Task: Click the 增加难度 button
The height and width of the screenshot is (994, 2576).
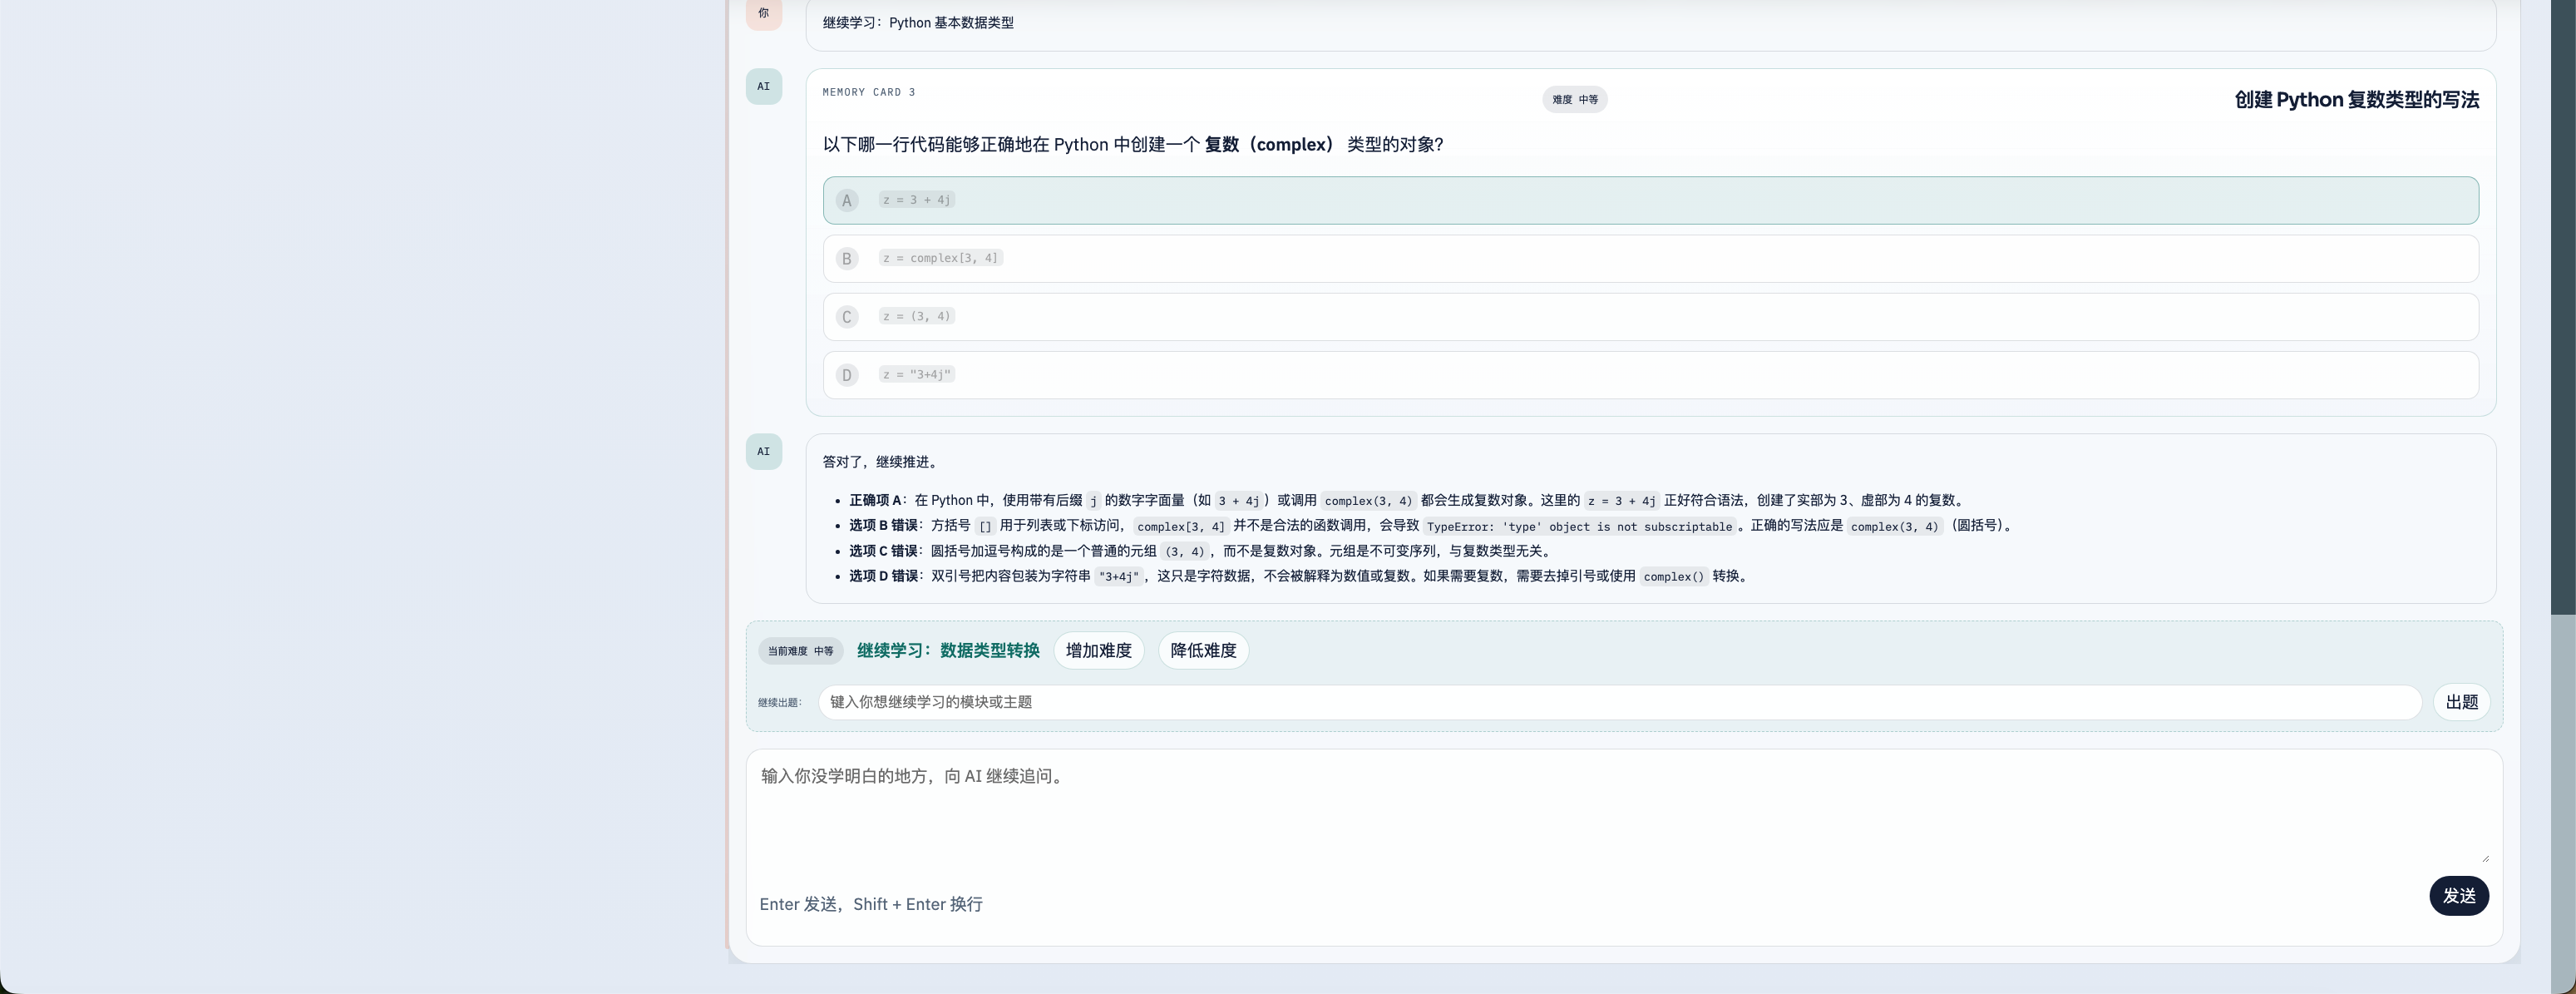Action: 1098,651
